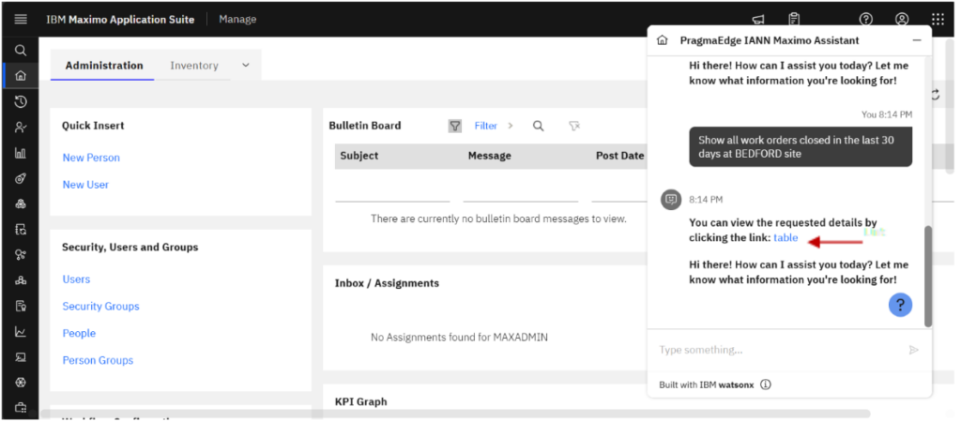Open the user profile icon in header

[x=902, y=19]
